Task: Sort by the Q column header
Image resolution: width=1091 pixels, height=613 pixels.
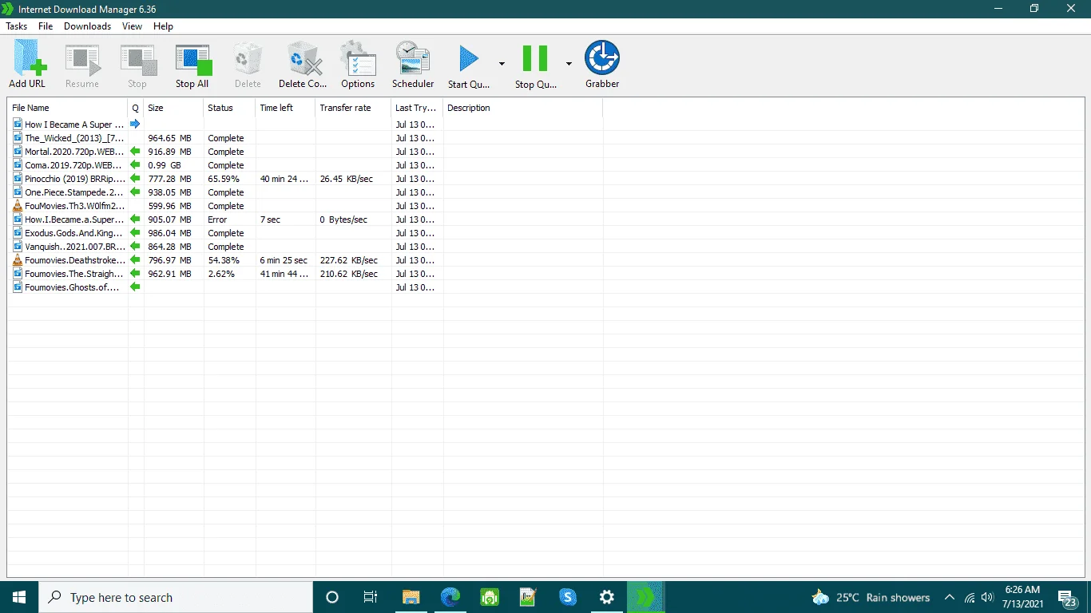Action: click(136, 108)
